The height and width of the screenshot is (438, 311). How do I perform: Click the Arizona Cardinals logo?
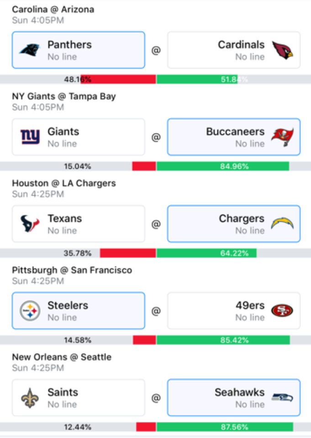coord(282,50)
